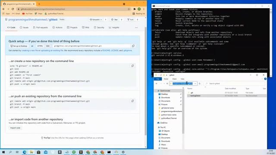Open the Apps bookmark

click(x=6, y=13)
